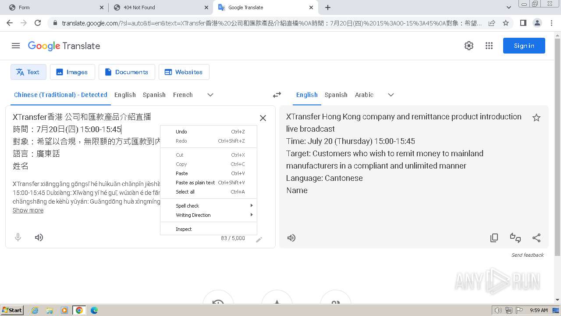The image size is (561, 316).
Task: Copy the translation to clipboard
Action: 494,238
